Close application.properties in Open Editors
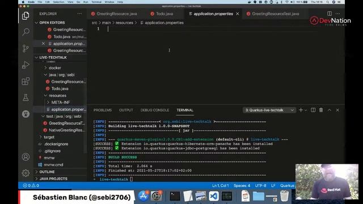 point(43,44)
